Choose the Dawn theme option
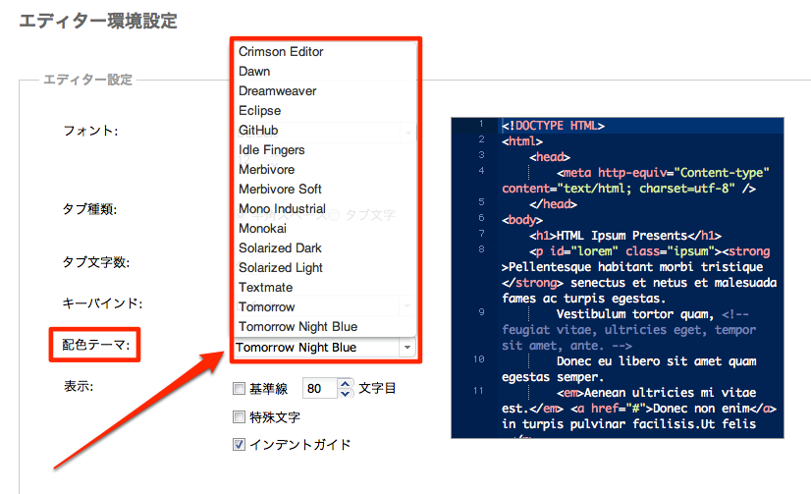Viewport: 811px width, 494px height. tap(254, 72)
